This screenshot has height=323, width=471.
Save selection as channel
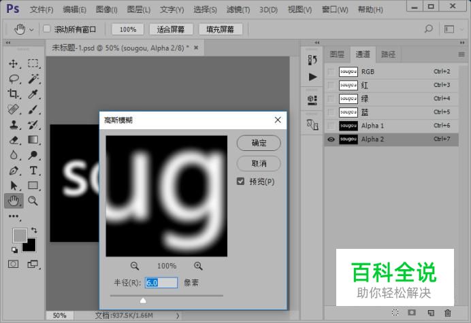tap(412, 313)
